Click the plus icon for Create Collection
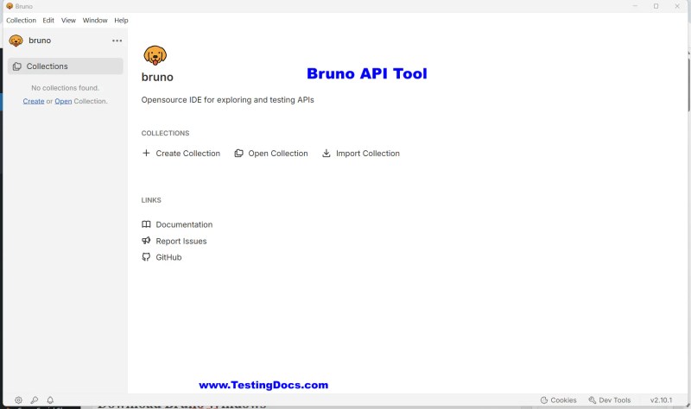 coord(146,153)
